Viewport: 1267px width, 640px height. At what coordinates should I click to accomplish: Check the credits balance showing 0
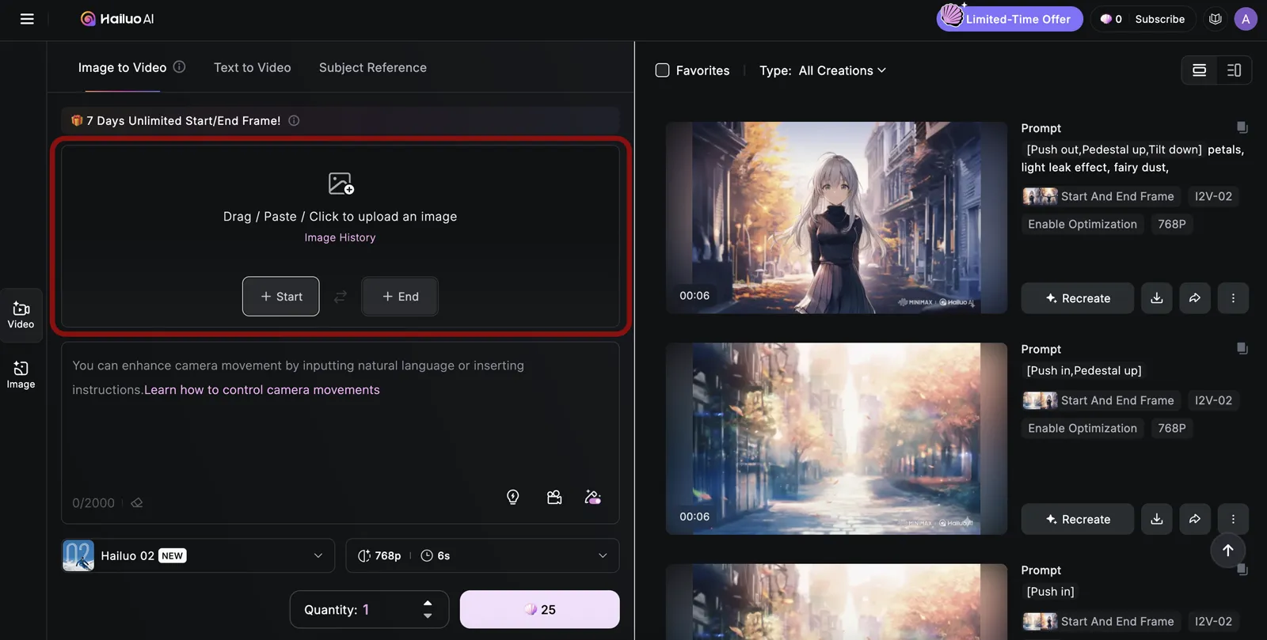click(1111, 19)
